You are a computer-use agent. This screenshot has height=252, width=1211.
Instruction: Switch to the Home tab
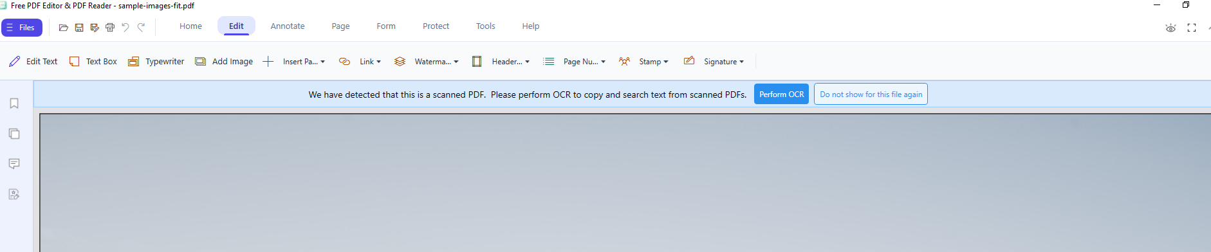(190, 26)
